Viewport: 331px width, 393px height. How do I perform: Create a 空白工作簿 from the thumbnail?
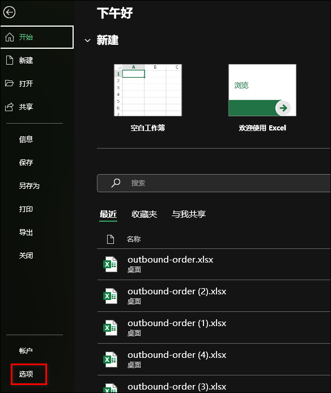click(x=148, y=90)
